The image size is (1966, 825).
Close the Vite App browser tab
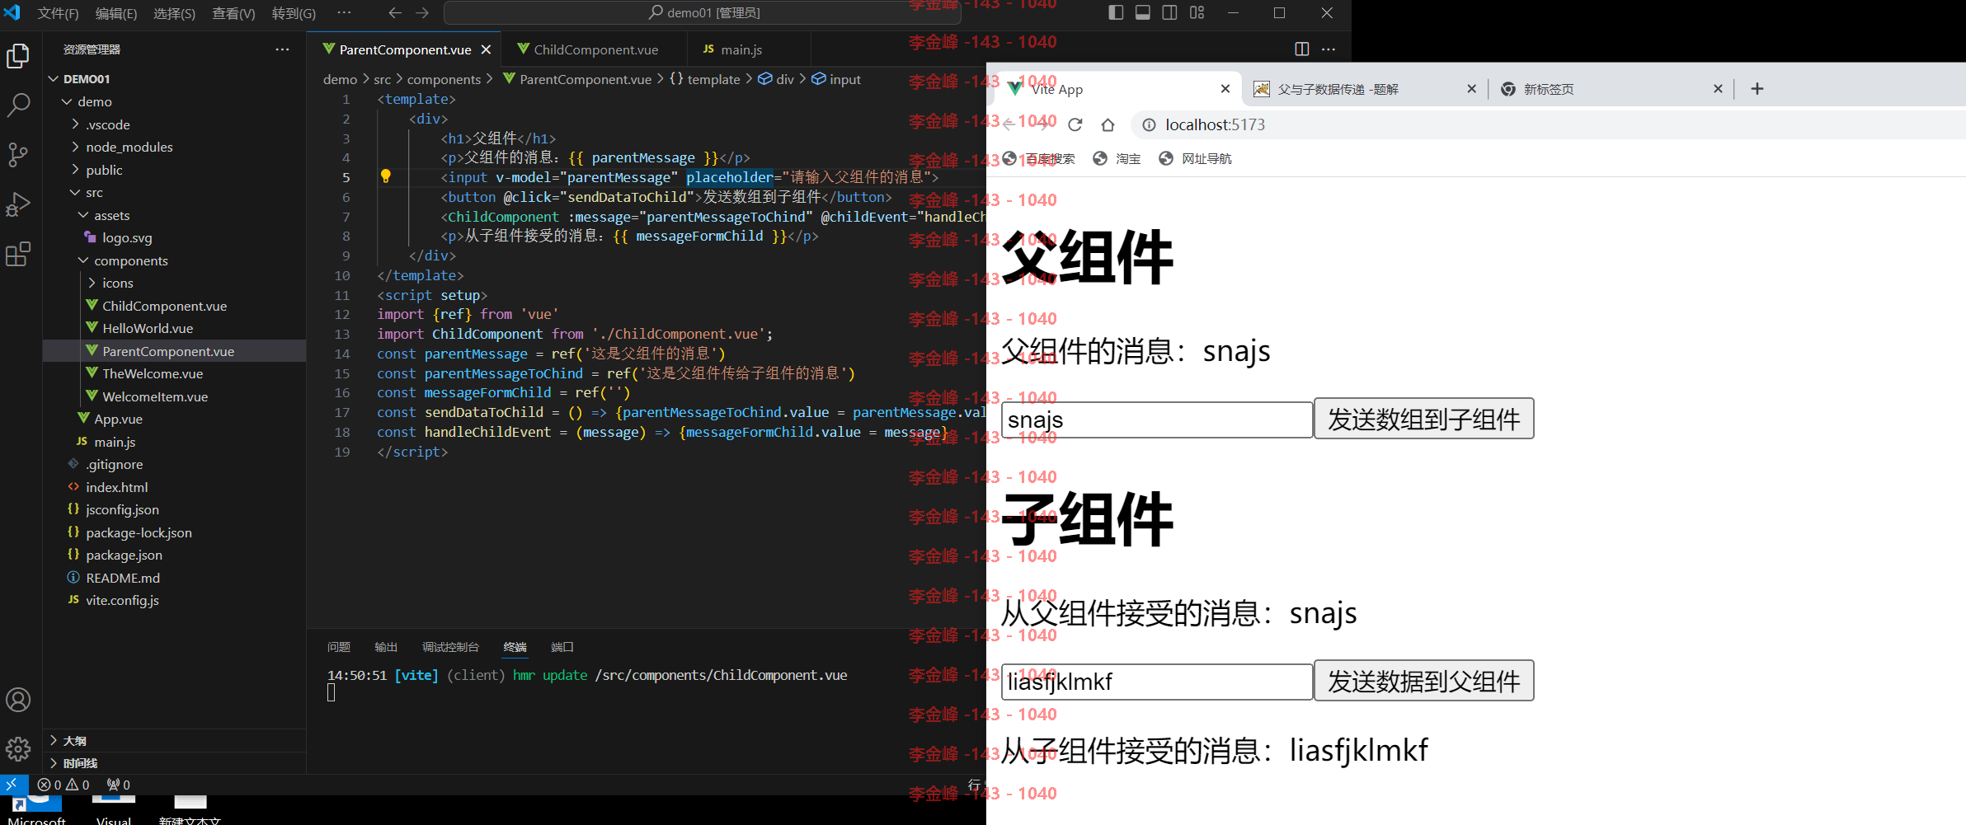tap(1225, 88)
